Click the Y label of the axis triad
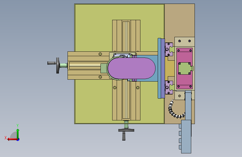Screen dimensions: 242x157 pos(18,125)
